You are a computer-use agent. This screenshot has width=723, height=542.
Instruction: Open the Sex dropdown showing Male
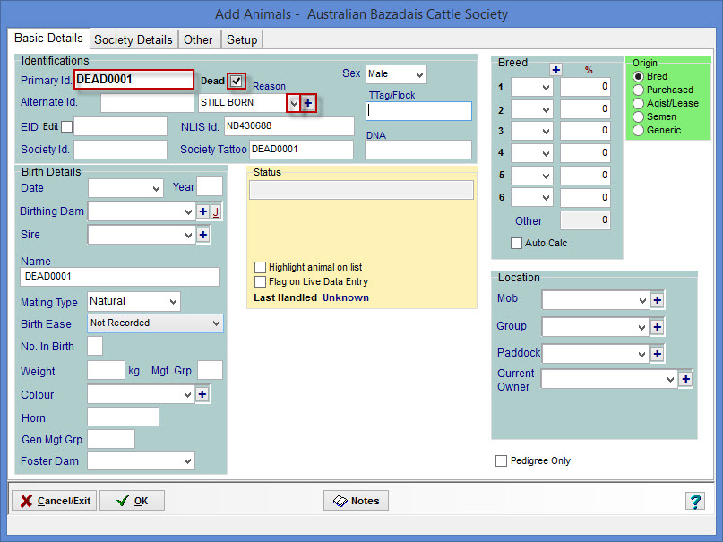point(419,74)
